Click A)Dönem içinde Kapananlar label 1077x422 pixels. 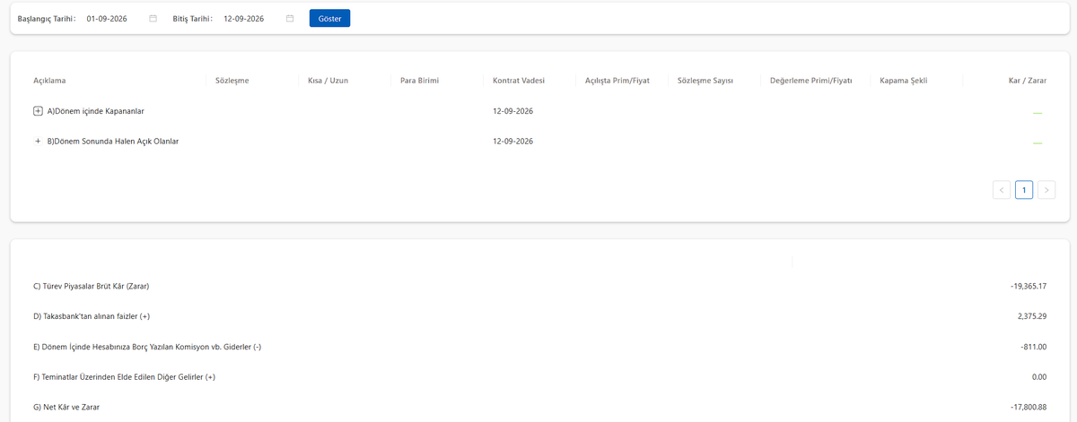(96, 111)
